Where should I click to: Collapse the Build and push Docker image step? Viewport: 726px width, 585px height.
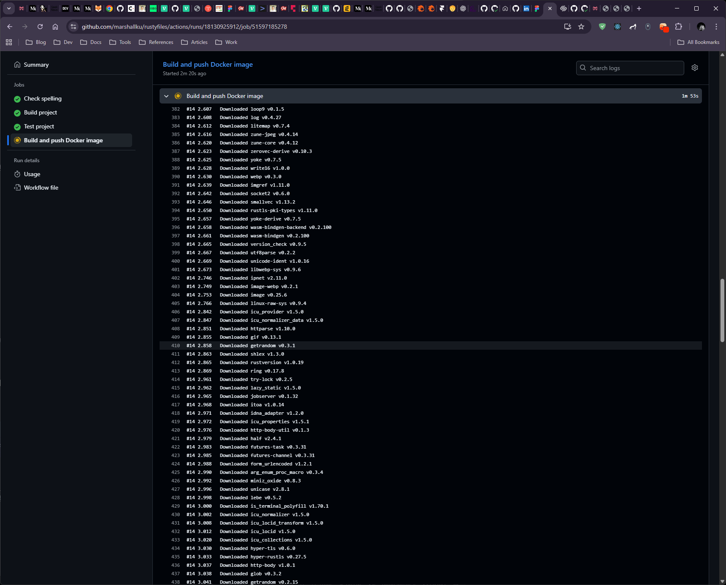[166, 96]
